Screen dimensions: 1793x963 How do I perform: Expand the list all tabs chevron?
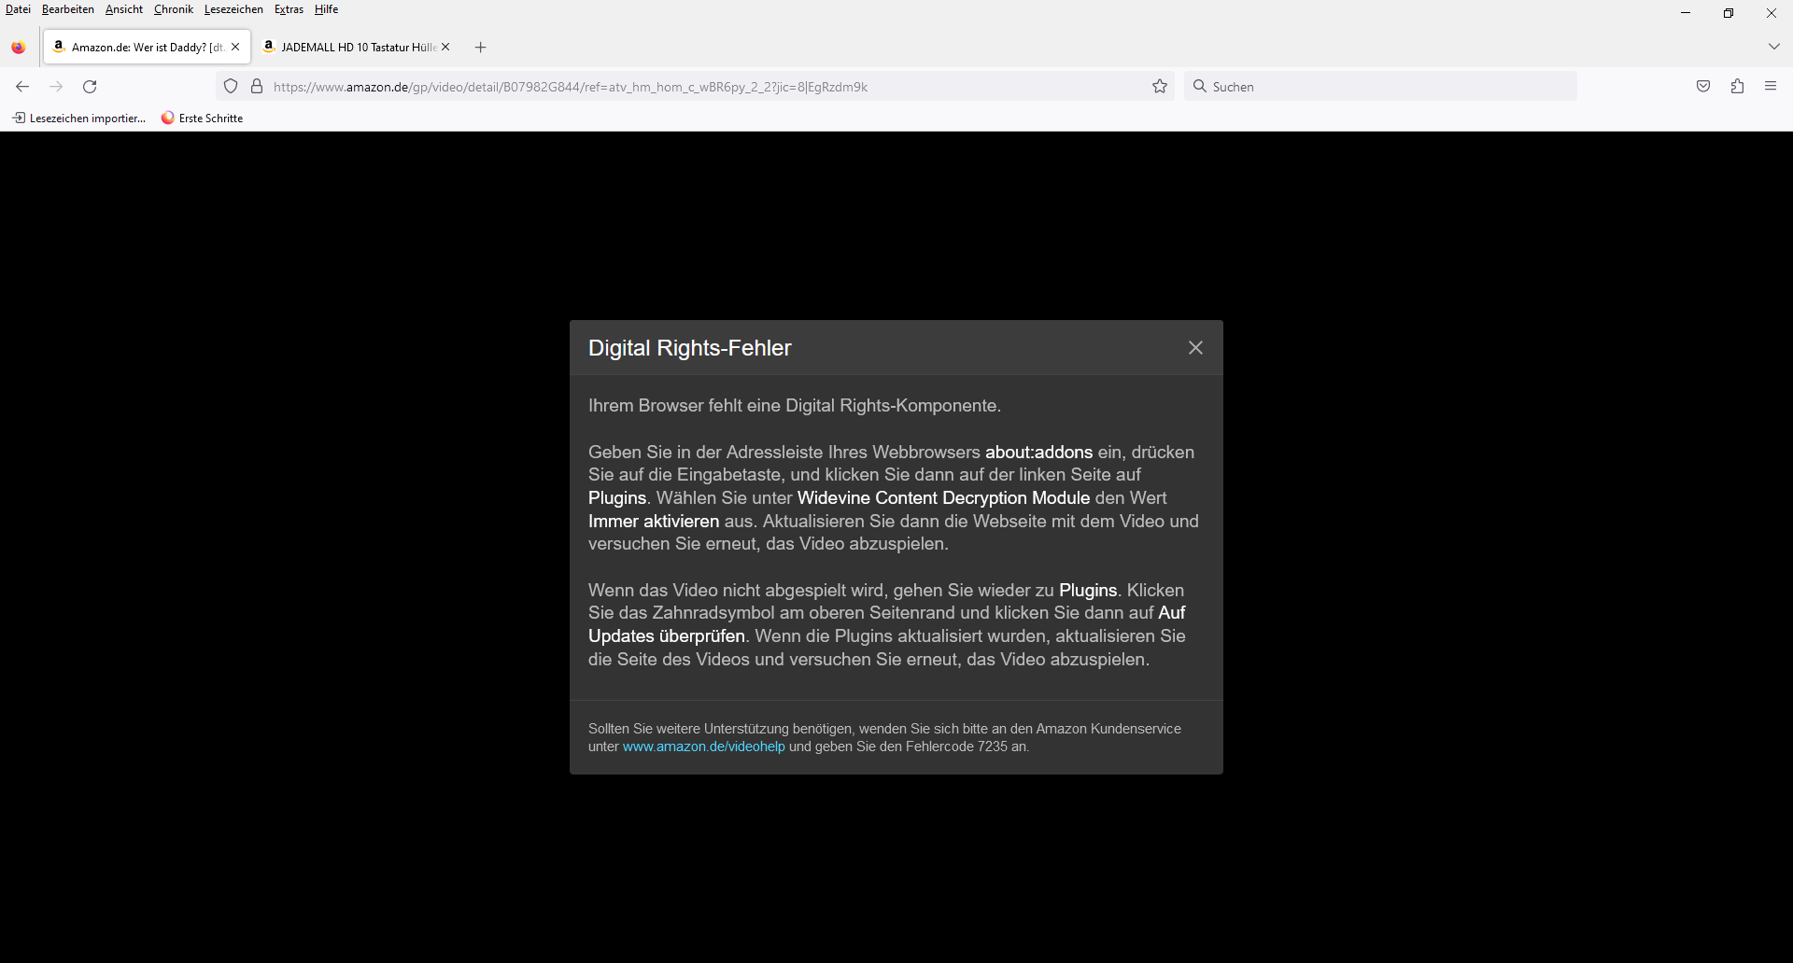[x=1773, y=47]
